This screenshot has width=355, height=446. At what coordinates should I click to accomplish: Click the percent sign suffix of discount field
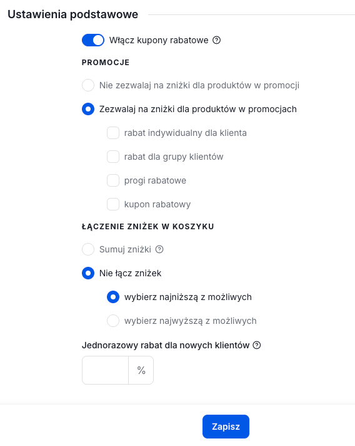click(141, 370)
